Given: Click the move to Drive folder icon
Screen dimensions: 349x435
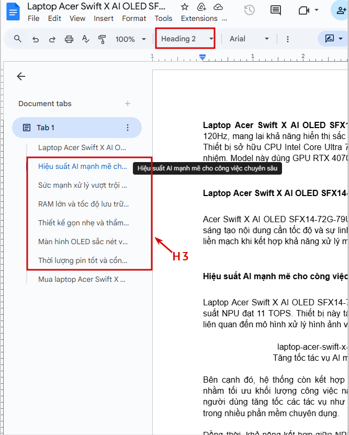Looking at the screenshot, I should 201,7.
